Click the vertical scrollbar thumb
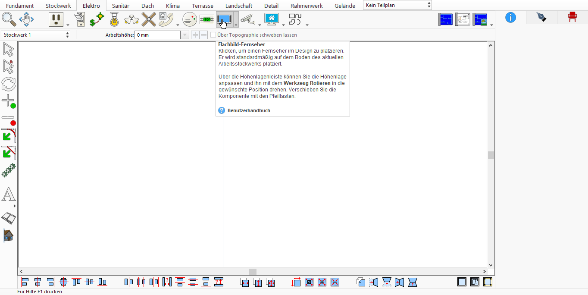Viewport: 588px width, 295px height. pyautogui.click(x=491, y=155)
